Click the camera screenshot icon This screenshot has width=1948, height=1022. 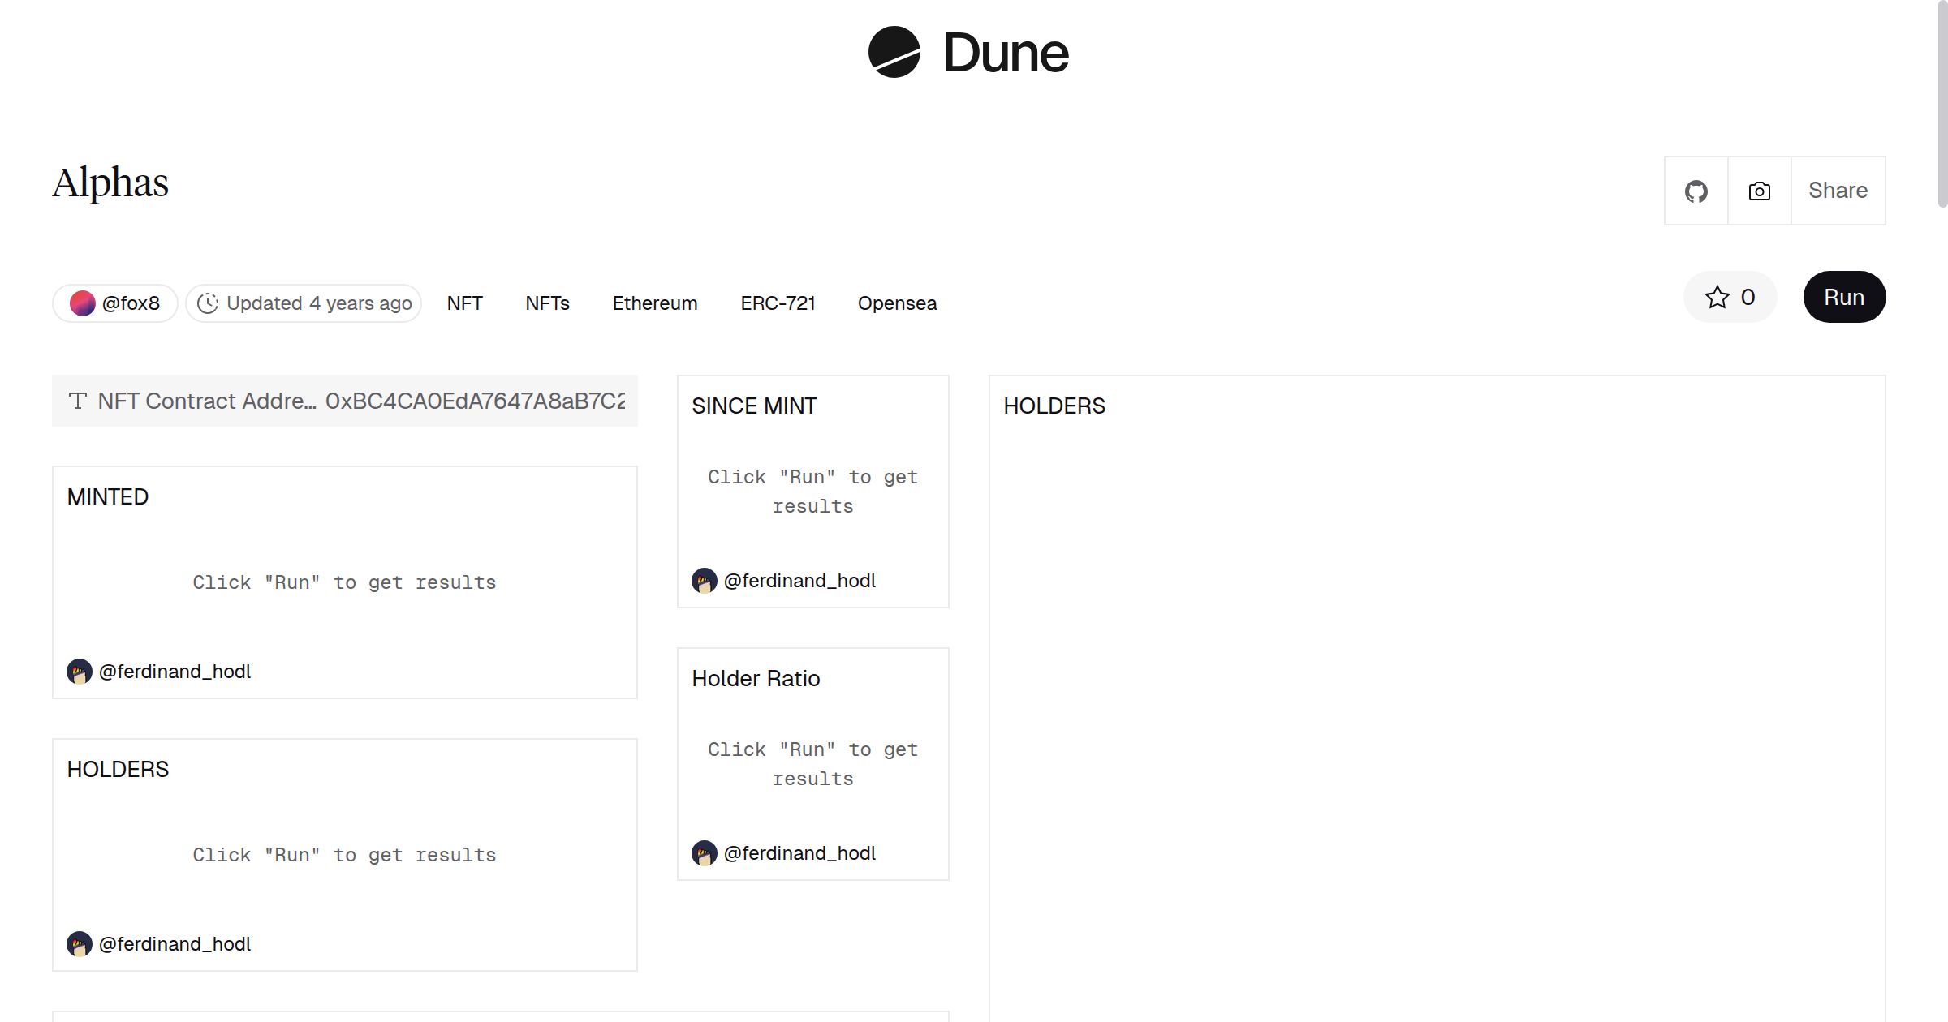pos(1759,191)
